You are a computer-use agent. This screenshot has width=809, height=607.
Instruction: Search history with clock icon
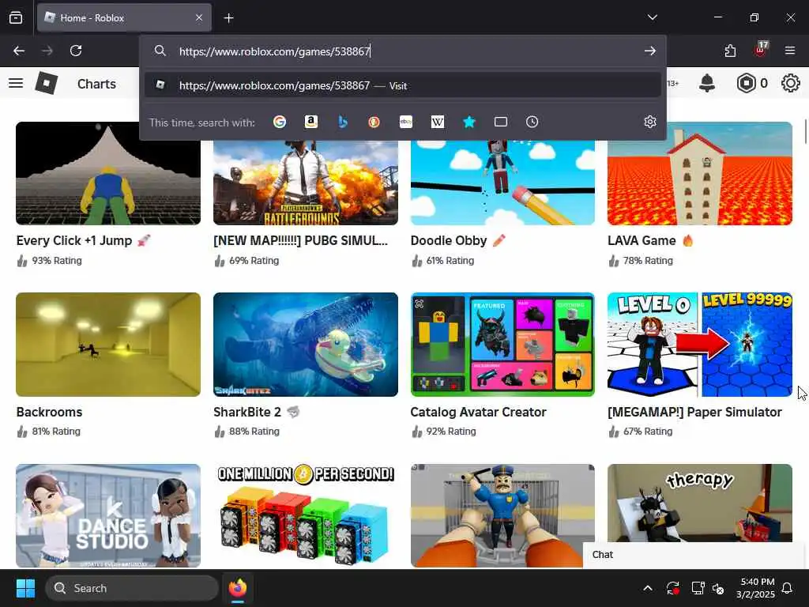click(532, 122)
